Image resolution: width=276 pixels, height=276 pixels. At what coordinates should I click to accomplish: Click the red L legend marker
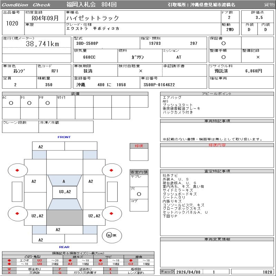[x=110, y=273]
